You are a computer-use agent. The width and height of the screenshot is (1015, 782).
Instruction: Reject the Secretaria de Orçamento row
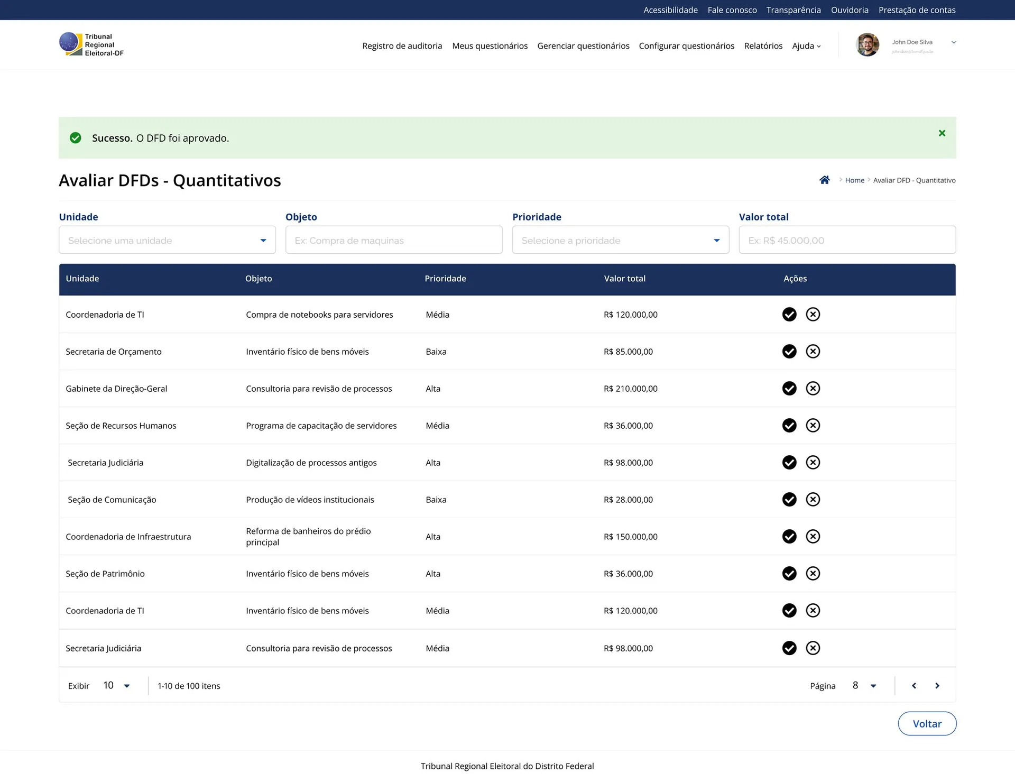813,352
